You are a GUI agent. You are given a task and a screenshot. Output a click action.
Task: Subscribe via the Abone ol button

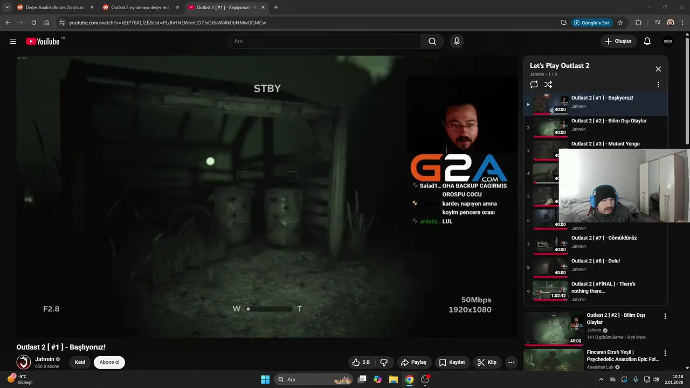coord(109,363)
